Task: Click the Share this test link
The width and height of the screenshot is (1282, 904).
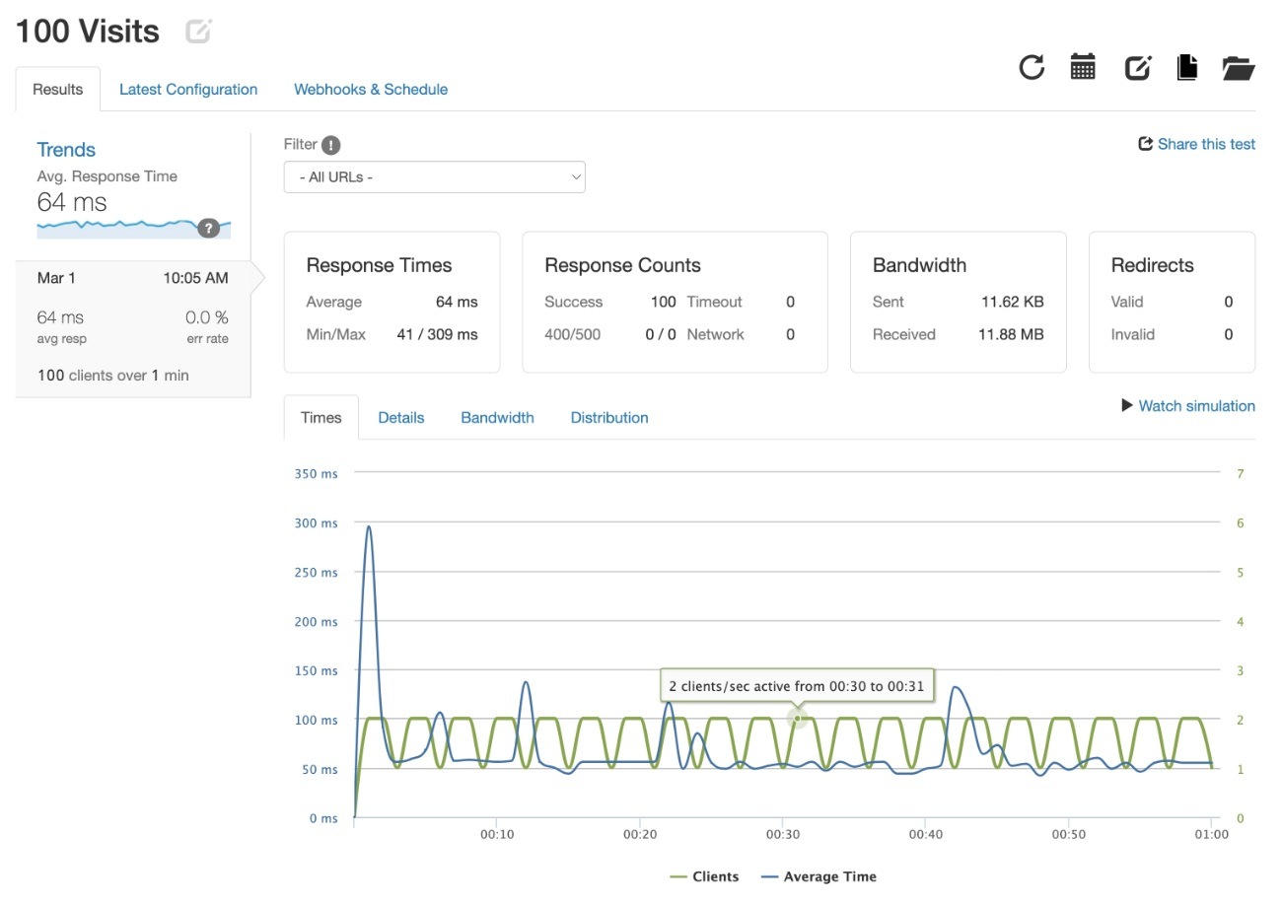Action: tap(1196, 144)
